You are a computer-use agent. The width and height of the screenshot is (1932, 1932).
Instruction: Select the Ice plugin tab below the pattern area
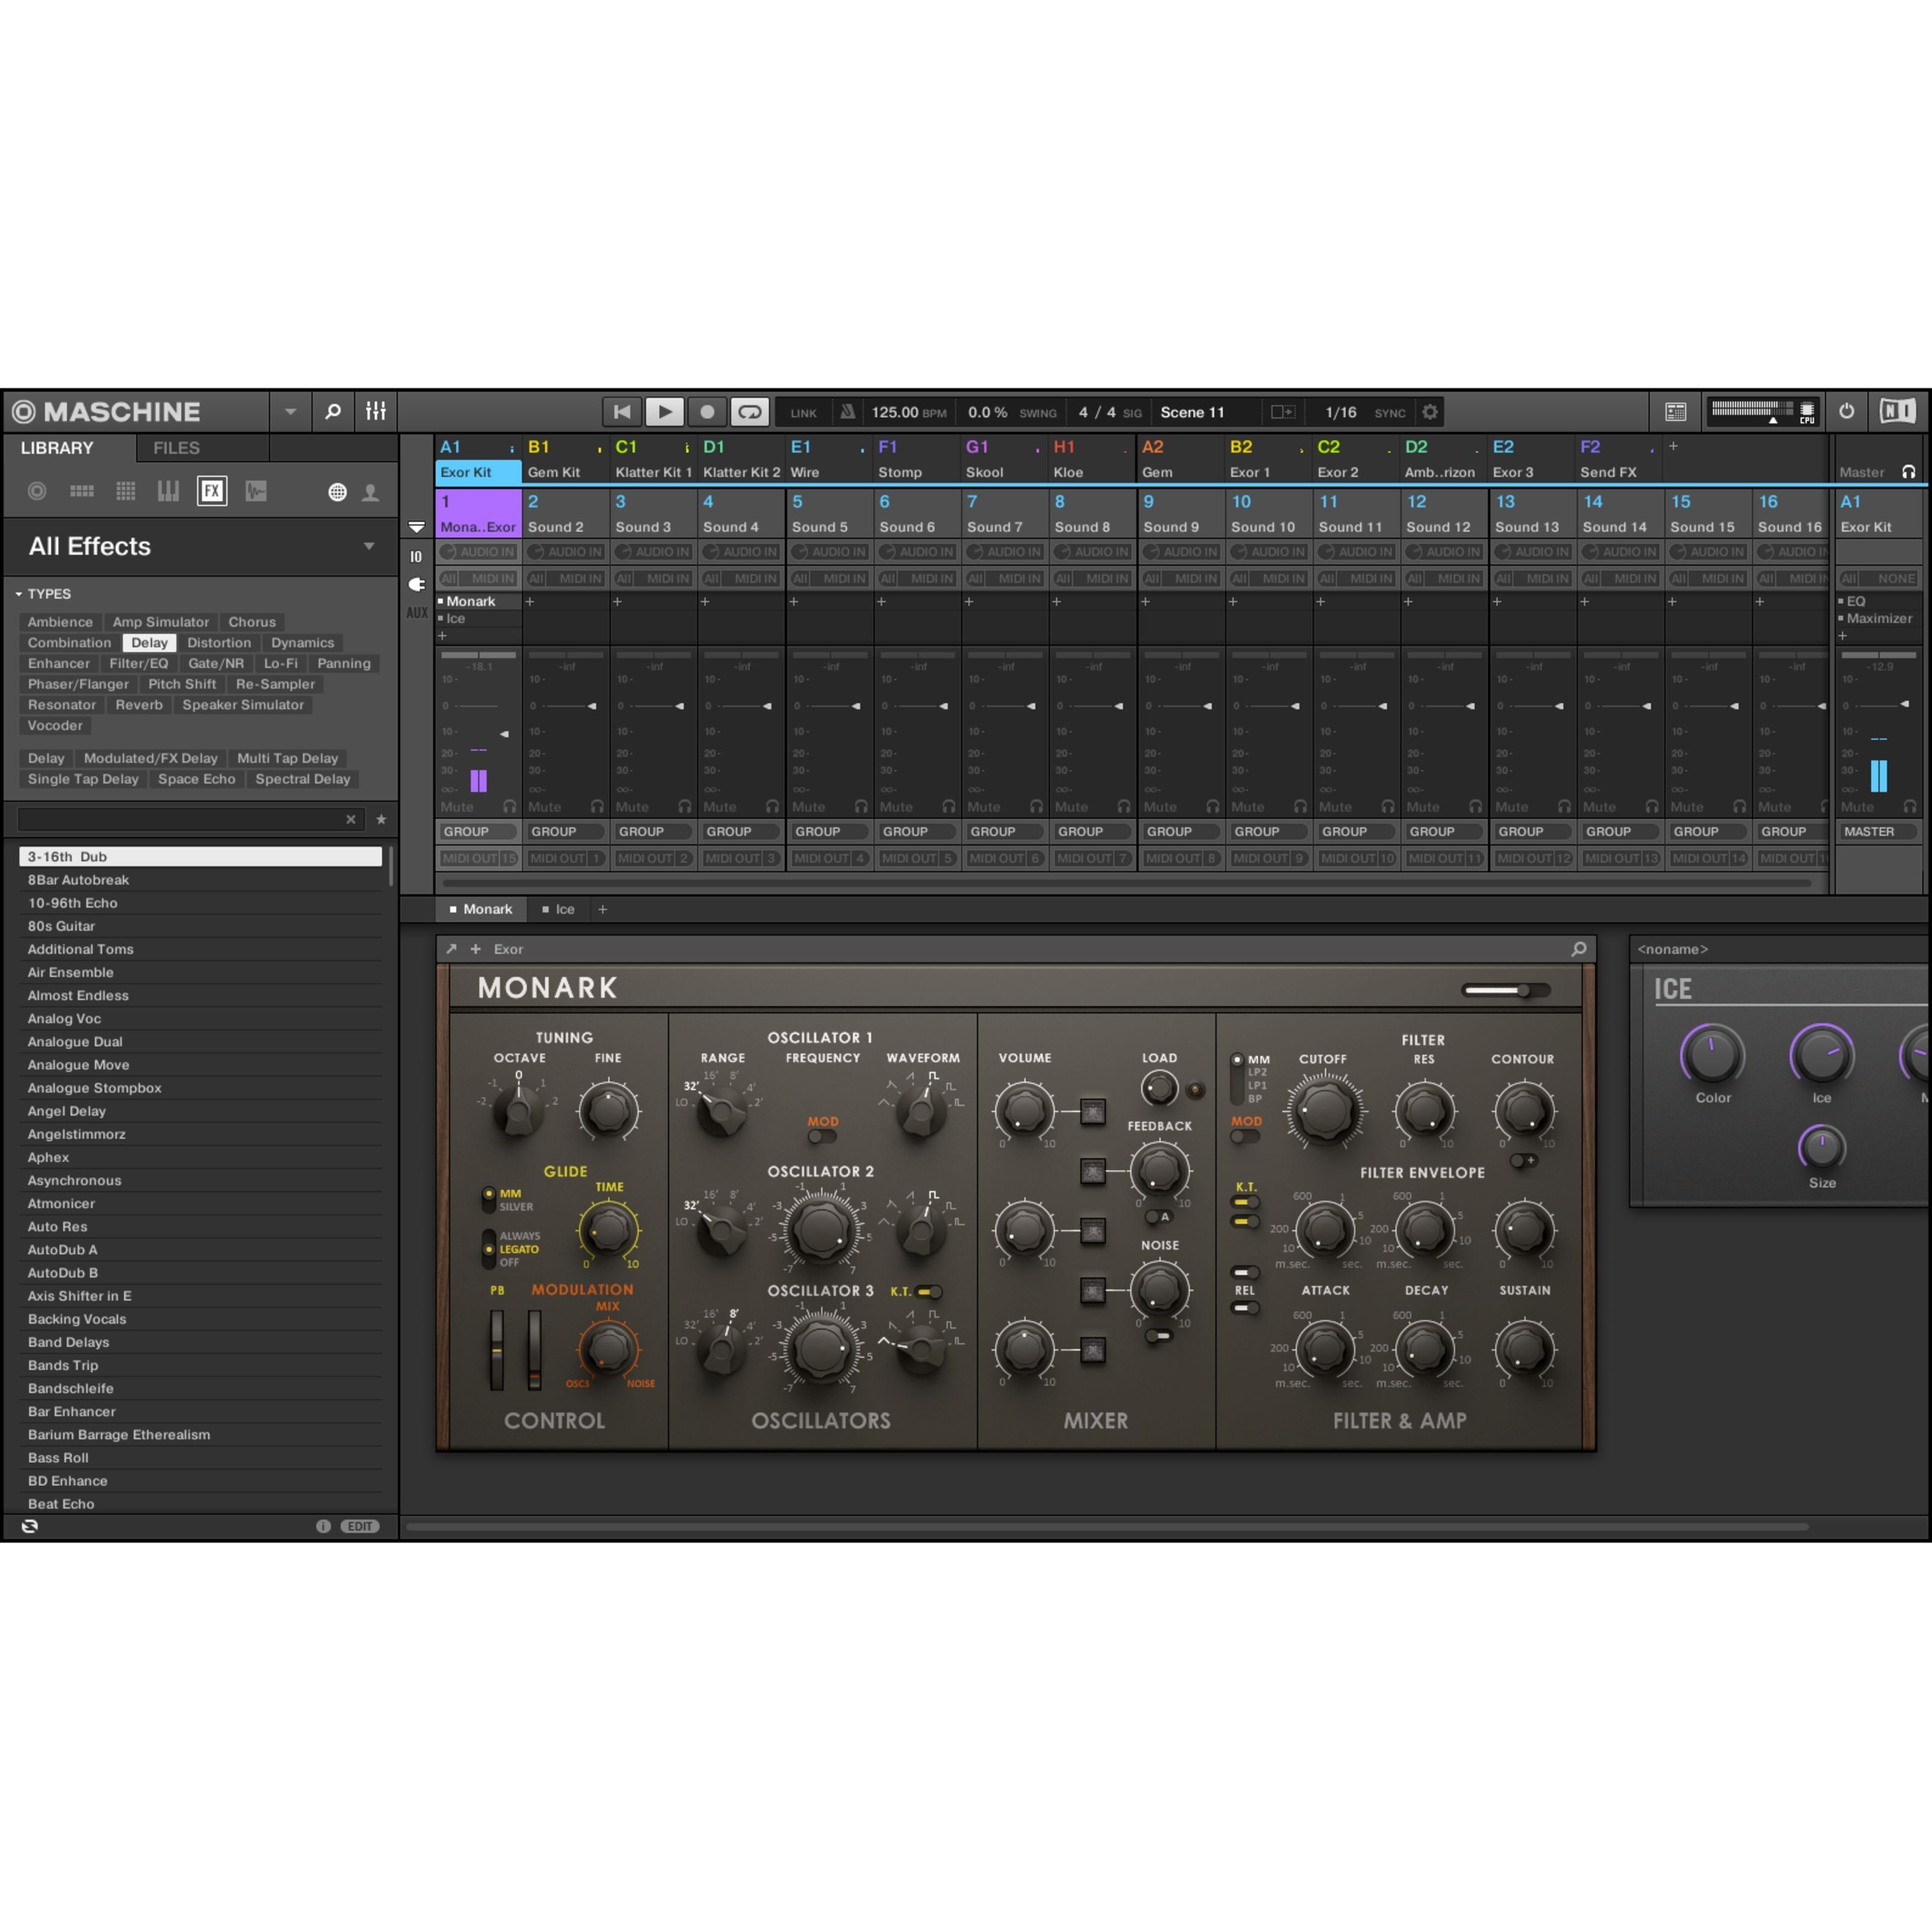[x=566, y=909]
